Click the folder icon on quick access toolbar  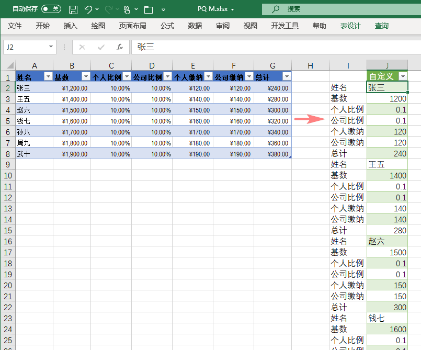(148, 9)
